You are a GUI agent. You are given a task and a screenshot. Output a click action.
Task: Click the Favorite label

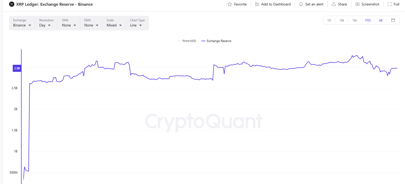[x=240, y=4]
